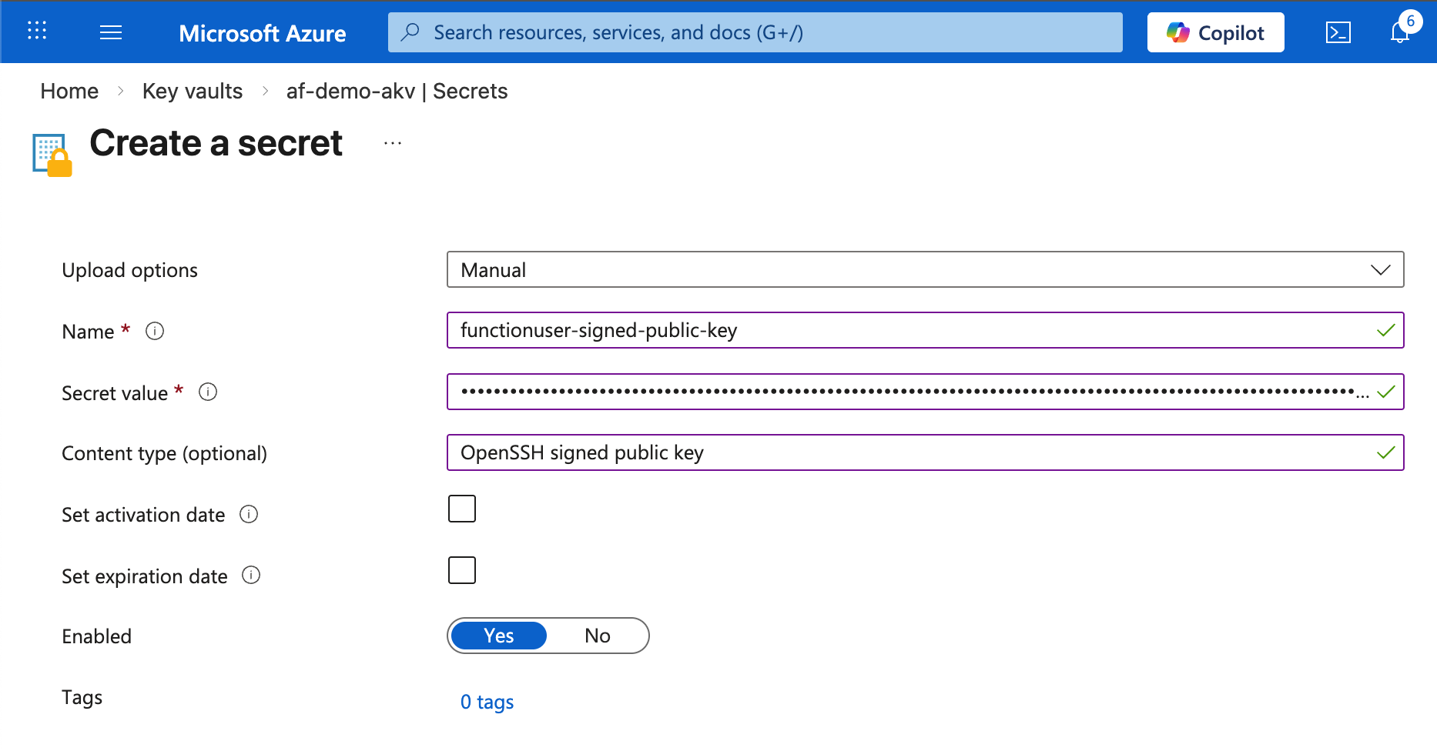Image resolution: width=1437 pixels, height=751 pixels.
Task: Return to af-demo-akv Secrets page
Action: point(397,91)
